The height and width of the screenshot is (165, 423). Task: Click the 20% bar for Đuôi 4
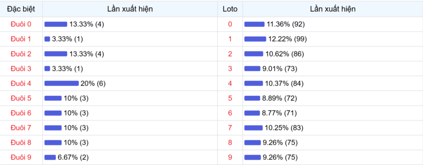[61, 84]
